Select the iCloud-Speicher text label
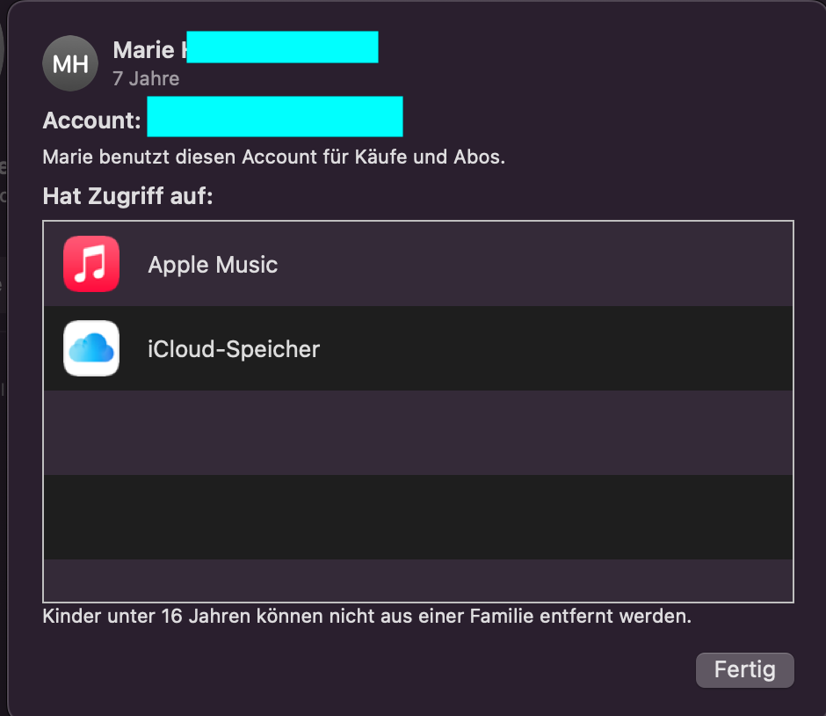This screenshot has width=826, height=716. 234,349
